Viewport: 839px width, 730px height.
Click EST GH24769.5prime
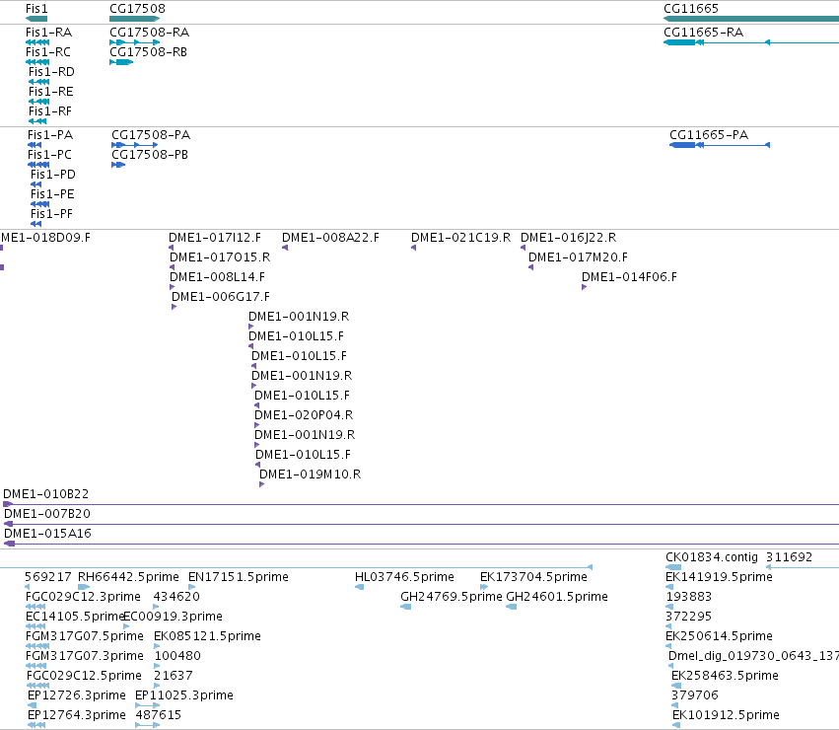point(406,608)
